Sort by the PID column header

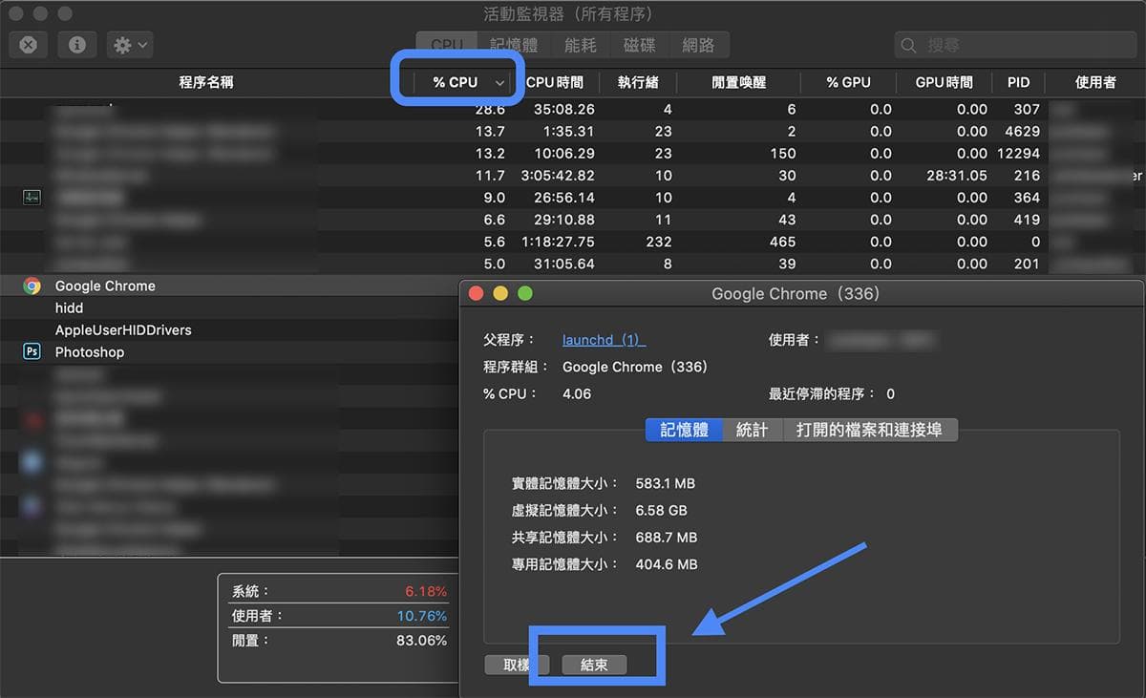[1018, 82]
